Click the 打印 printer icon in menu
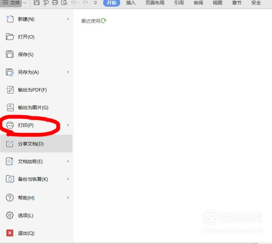 point(10,125)
